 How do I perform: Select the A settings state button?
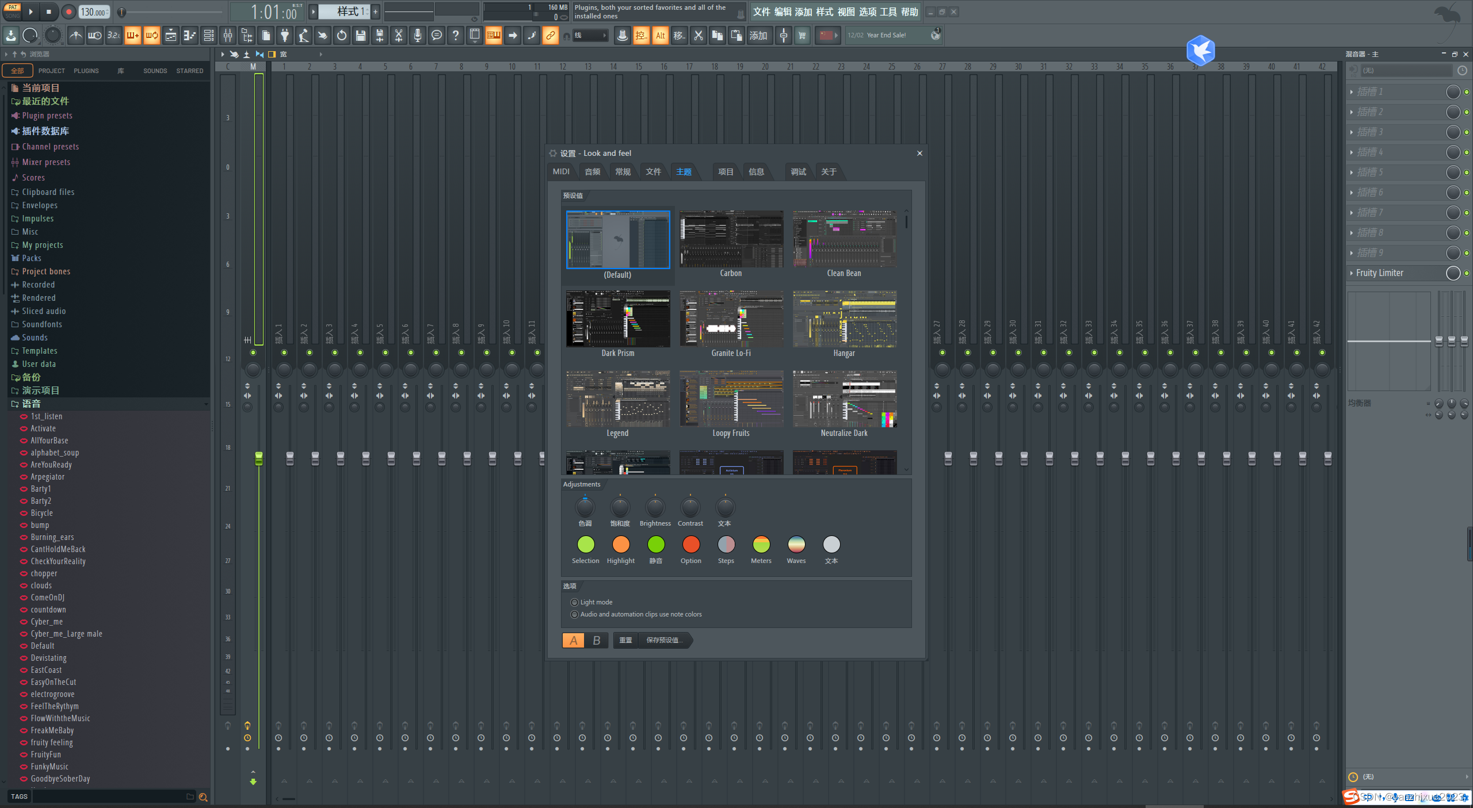click(x=574, y=640)
